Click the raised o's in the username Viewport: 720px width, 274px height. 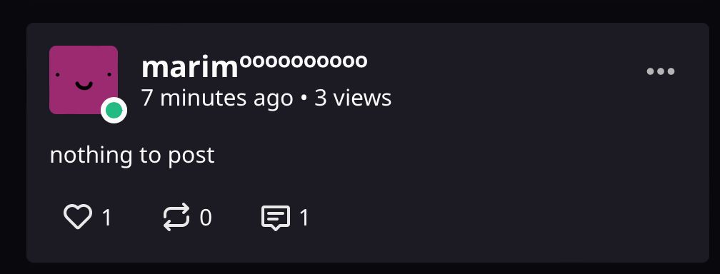pyautogui.click(x=304, y=61)
